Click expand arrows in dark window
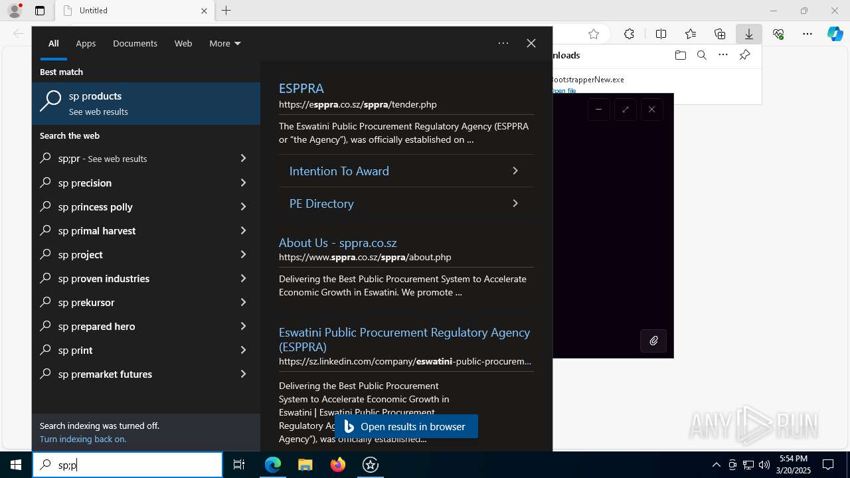This screenshot has width=850, height=478. pos(625,110)
